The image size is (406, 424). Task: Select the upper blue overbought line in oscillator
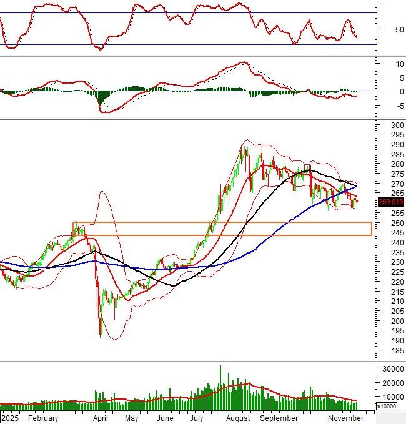[187, 13]
